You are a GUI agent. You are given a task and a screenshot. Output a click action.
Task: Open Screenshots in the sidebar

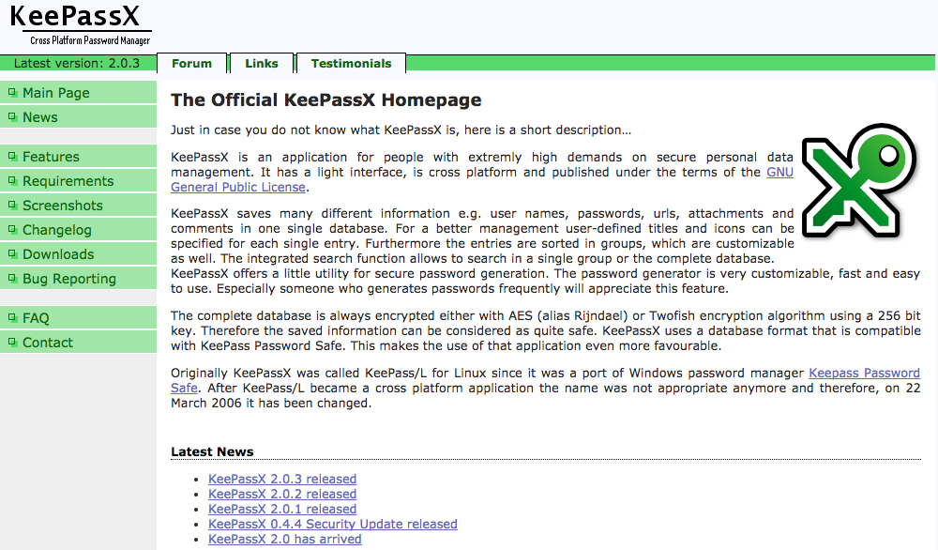point(79,206)
